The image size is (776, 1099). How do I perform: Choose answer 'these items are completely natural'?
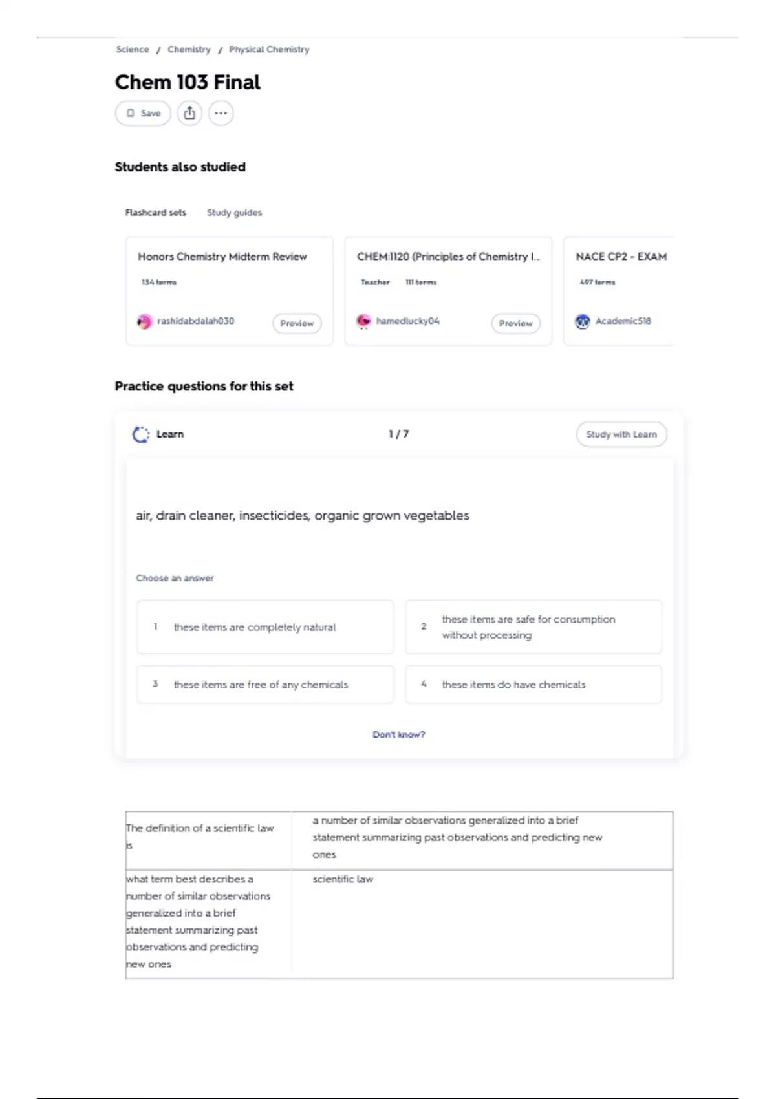(x=265, y=627)
